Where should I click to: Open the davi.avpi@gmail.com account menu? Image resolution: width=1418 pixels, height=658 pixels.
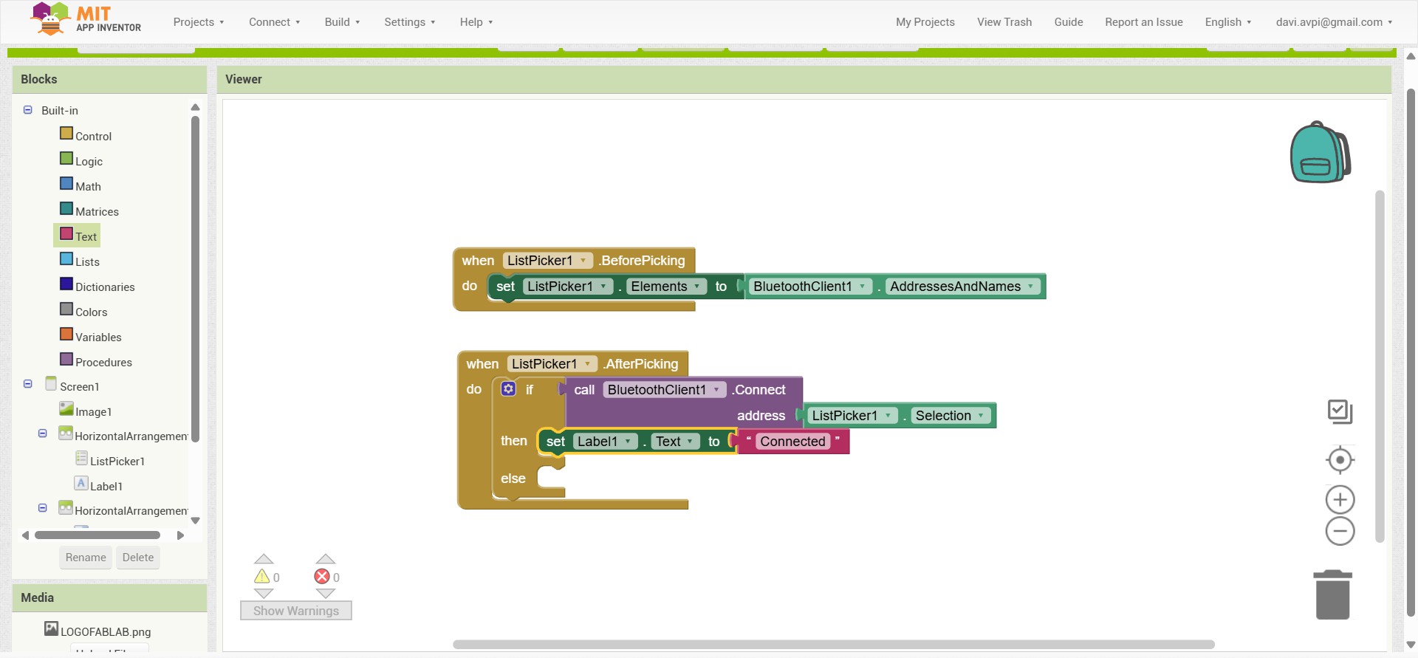pyautogui.click(x=1335, y=22)
